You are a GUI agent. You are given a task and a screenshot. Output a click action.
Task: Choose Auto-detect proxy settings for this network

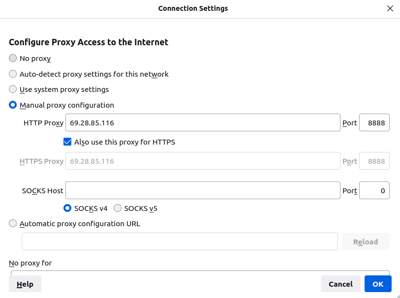click(x=13, y=74)
